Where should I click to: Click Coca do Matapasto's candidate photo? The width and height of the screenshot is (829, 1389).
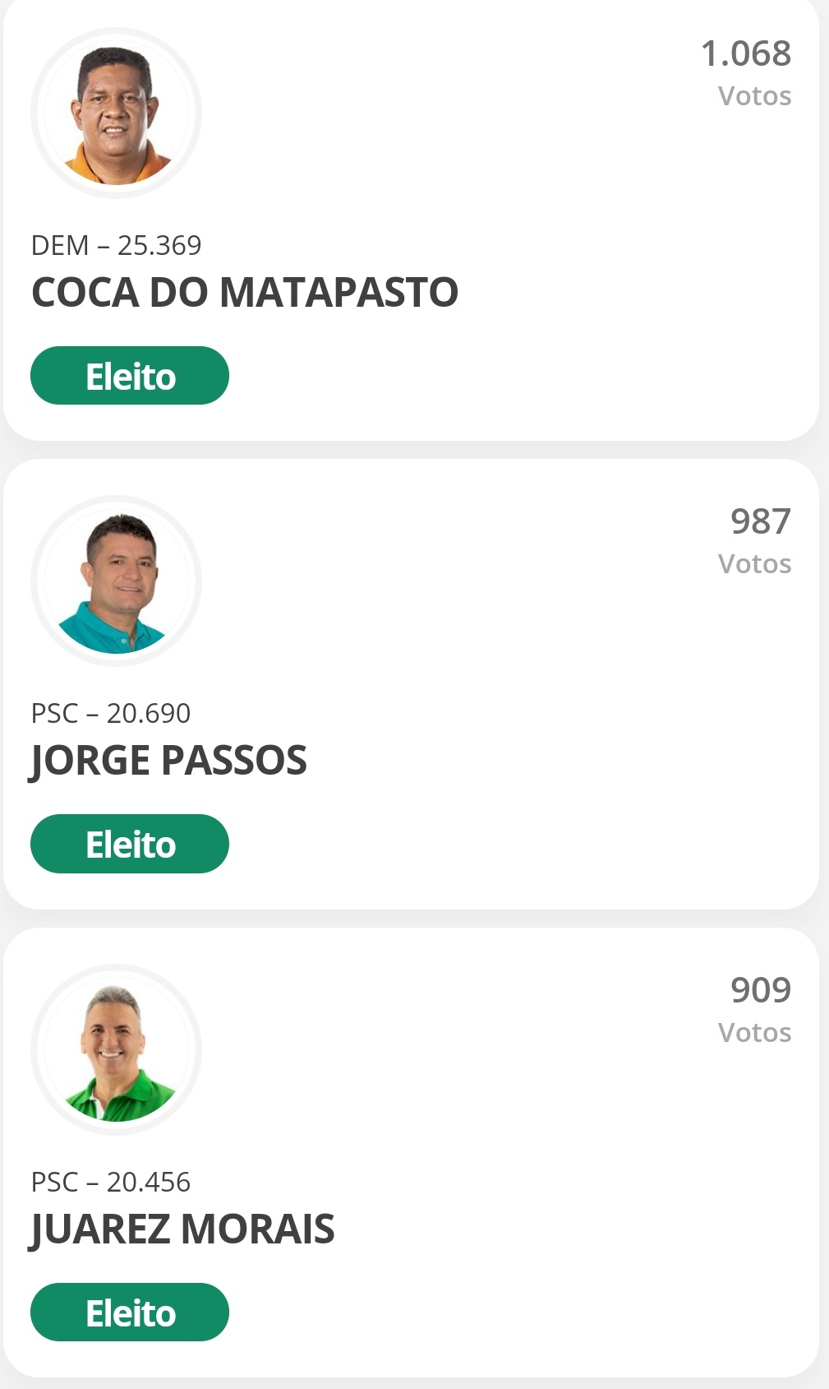tap(116, 113)
